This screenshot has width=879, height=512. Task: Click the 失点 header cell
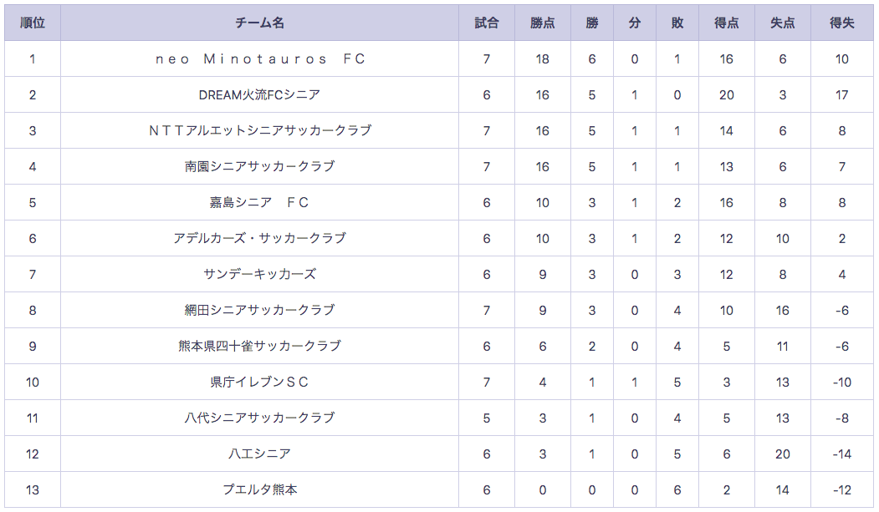click(x=783, y=23)
